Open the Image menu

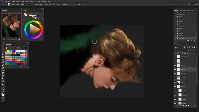click(13, 1)
